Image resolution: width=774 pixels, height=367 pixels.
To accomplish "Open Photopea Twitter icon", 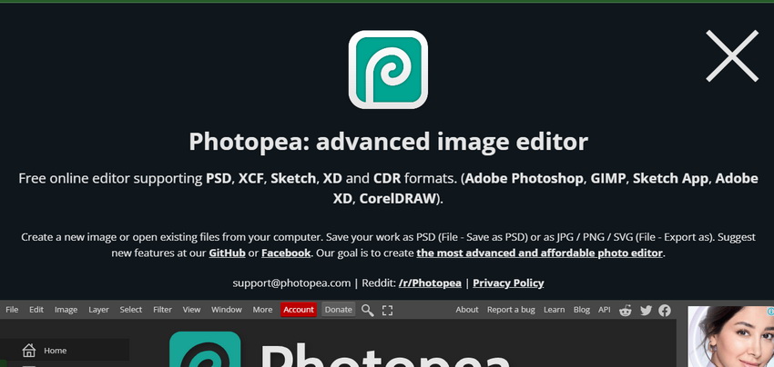I will (646, 310).
